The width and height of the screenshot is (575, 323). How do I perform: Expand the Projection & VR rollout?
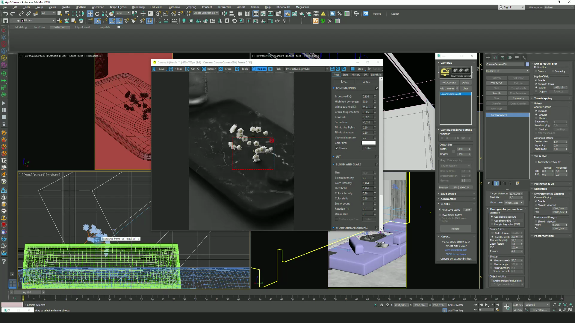(x=544, y=184)
